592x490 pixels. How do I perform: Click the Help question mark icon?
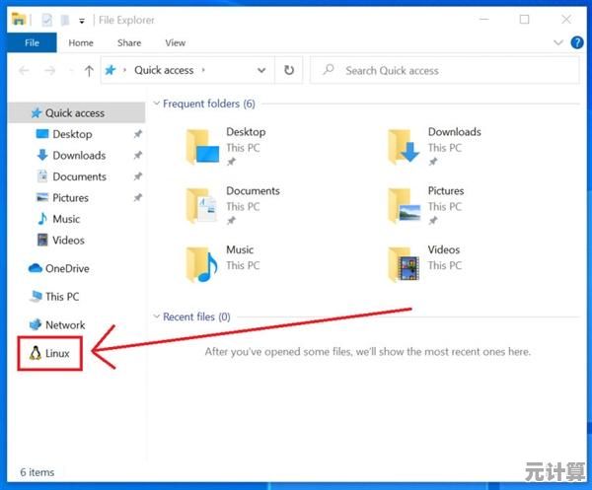(577, 43)
